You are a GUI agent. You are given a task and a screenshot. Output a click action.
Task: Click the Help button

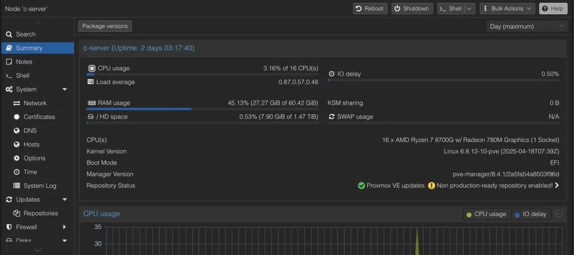[x=553, y=9]
